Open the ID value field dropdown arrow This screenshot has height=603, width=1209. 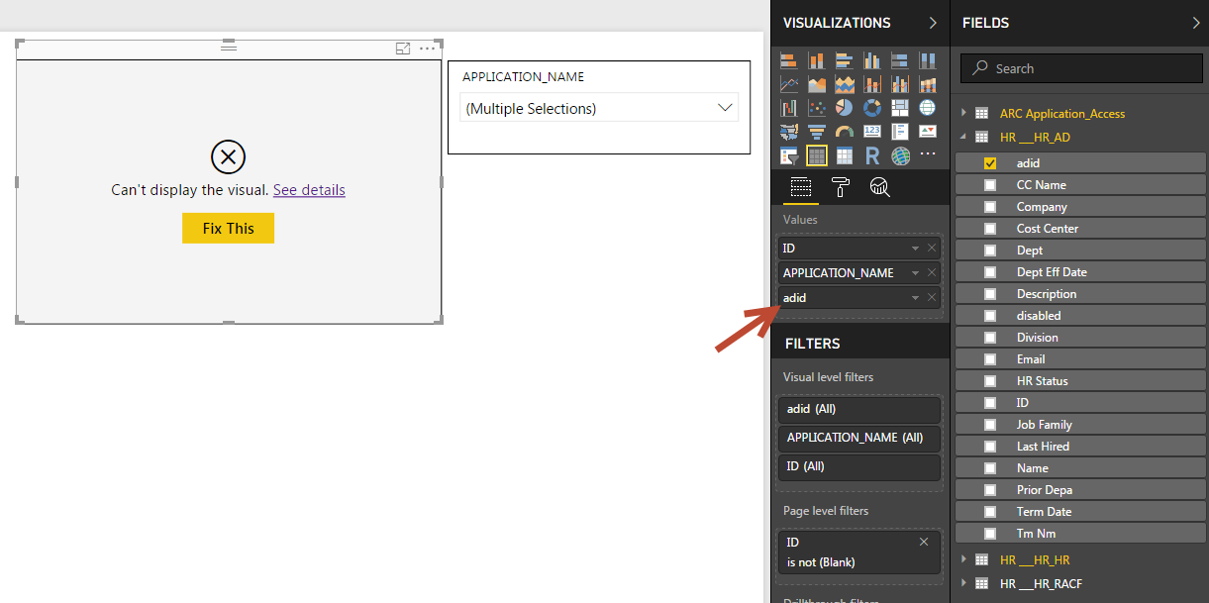(x=916, y=249)
